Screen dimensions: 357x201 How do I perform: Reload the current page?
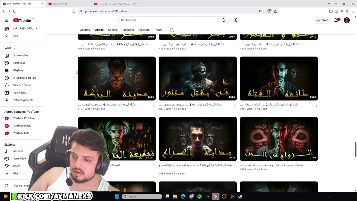tap(15, 11)
